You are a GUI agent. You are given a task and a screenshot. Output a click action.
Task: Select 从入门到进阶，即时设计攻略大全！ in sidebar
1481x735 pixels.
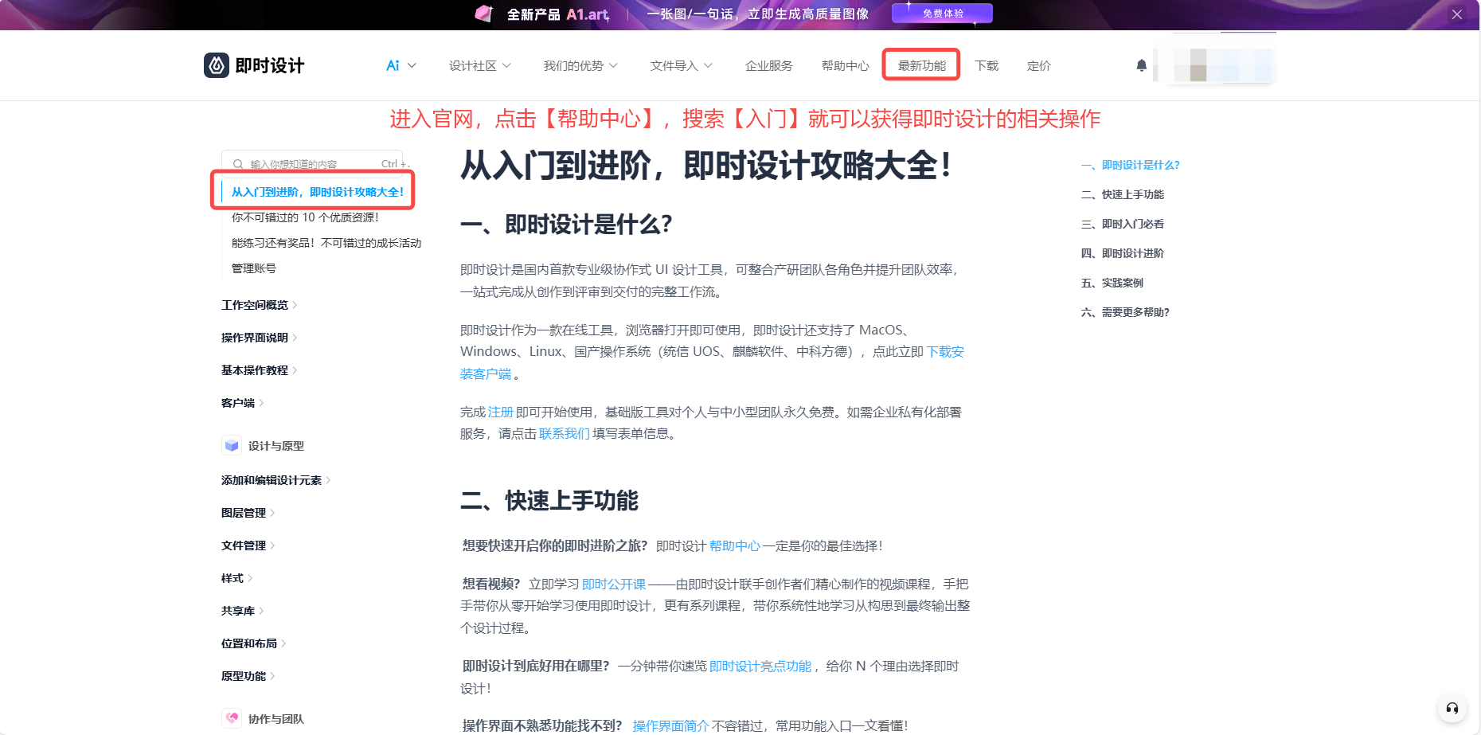[318, 192]
